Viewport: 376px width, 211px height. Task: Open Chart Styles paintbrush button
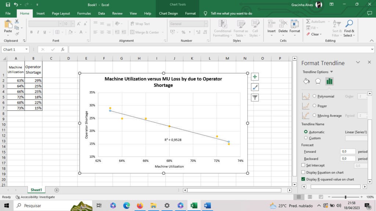click(x=255, y=87)
